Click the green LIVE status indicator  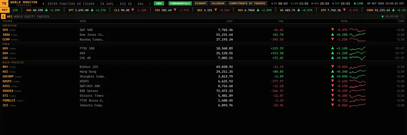tap(358, 3)
